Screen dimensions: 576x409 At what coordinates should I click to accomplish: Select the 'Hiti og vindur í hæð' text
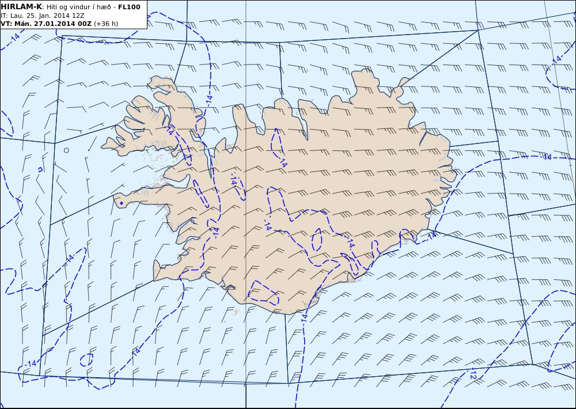(x=78, y=7)
